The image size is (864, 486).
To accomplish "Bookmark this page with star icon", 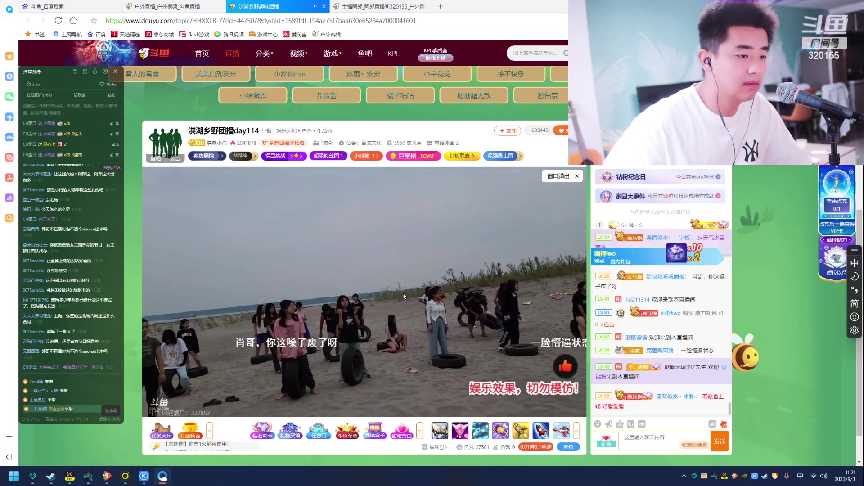I will [x=94, y=20].
